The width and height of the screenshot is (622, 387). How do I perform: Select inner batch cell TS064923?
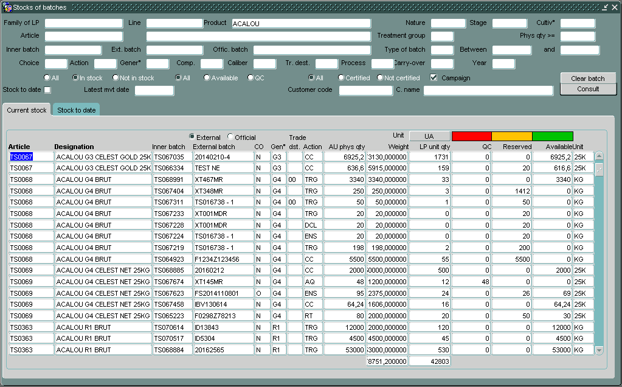pos(173,259)
